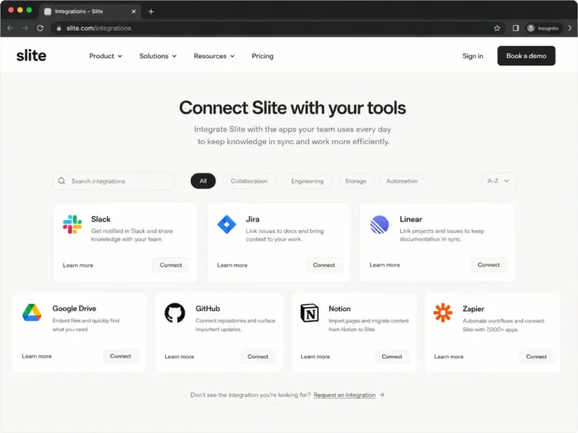Click Book a demo button

(526, 56)
